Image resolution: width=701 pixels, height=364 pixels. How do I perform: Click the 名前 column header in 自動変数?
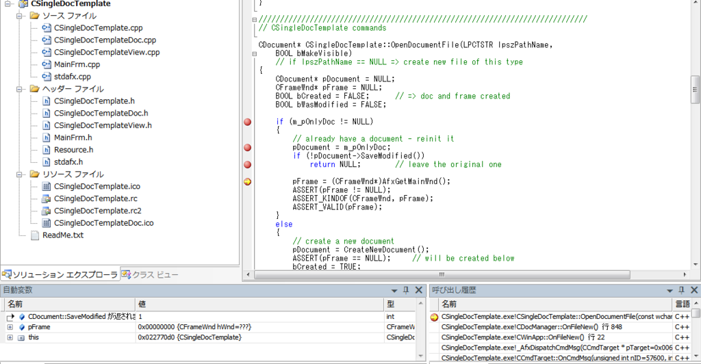coord(70,304)
